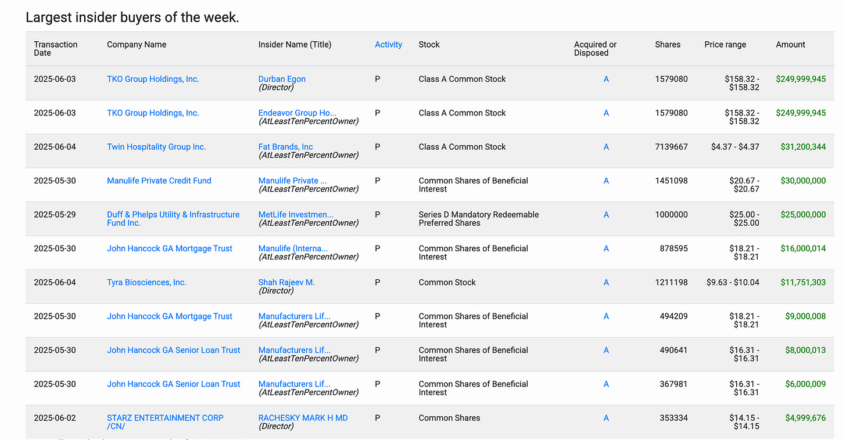846x440 pixels.
Task: Open TKO Group Holdings link in Endeavor Group row
Action: [153, 113]
